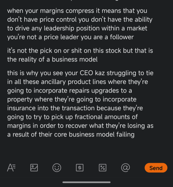
Task: Tap the home indicator bar at bottom
Action: 86,182
